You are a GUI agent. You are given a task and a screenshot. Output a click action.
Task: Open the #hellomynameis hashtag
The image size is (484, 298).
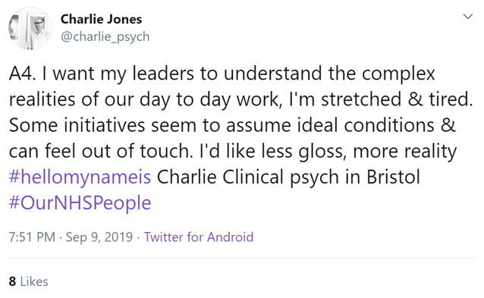tap(80, 177)
